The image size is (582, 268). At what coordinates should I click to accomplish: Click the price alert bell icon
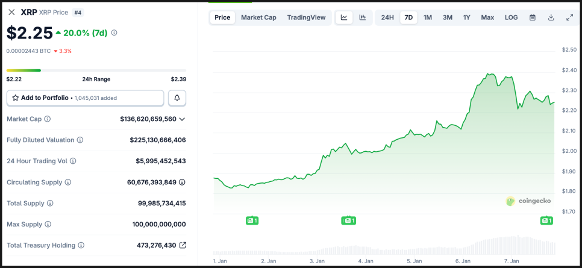[177, 98]
